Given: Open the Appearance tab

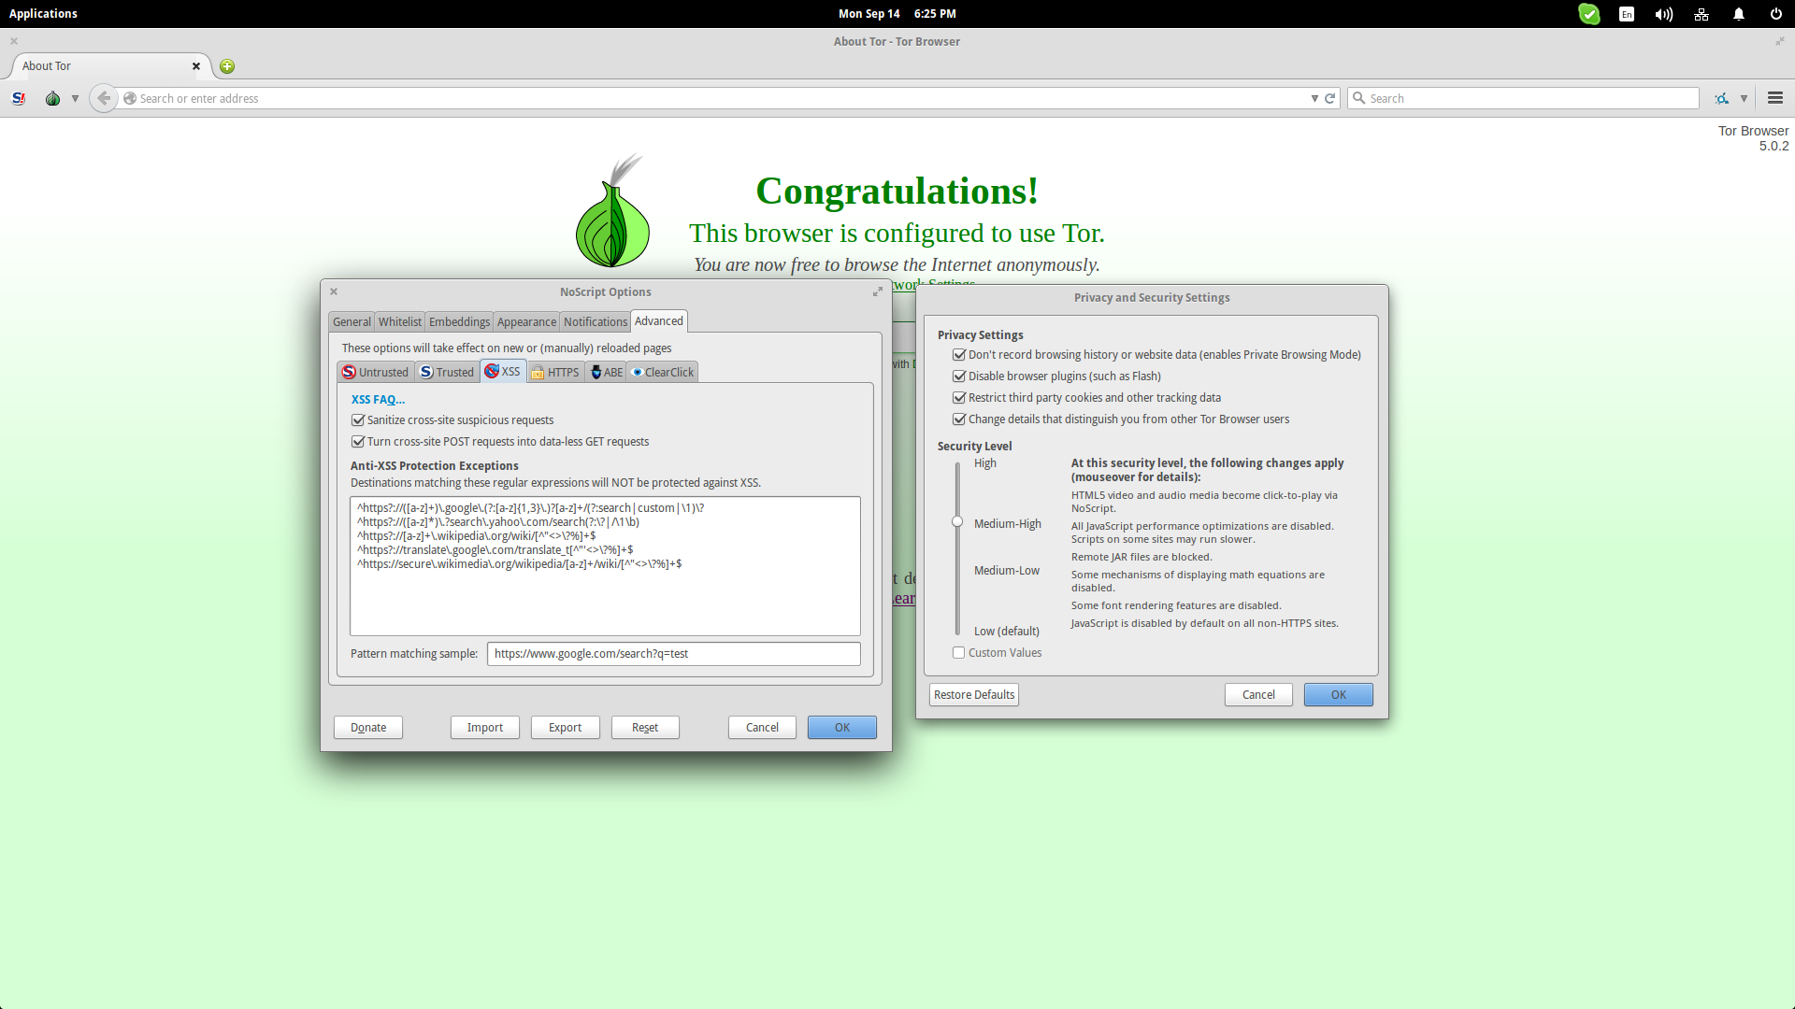Looking at the screenshot, I should tap(526, 321).
